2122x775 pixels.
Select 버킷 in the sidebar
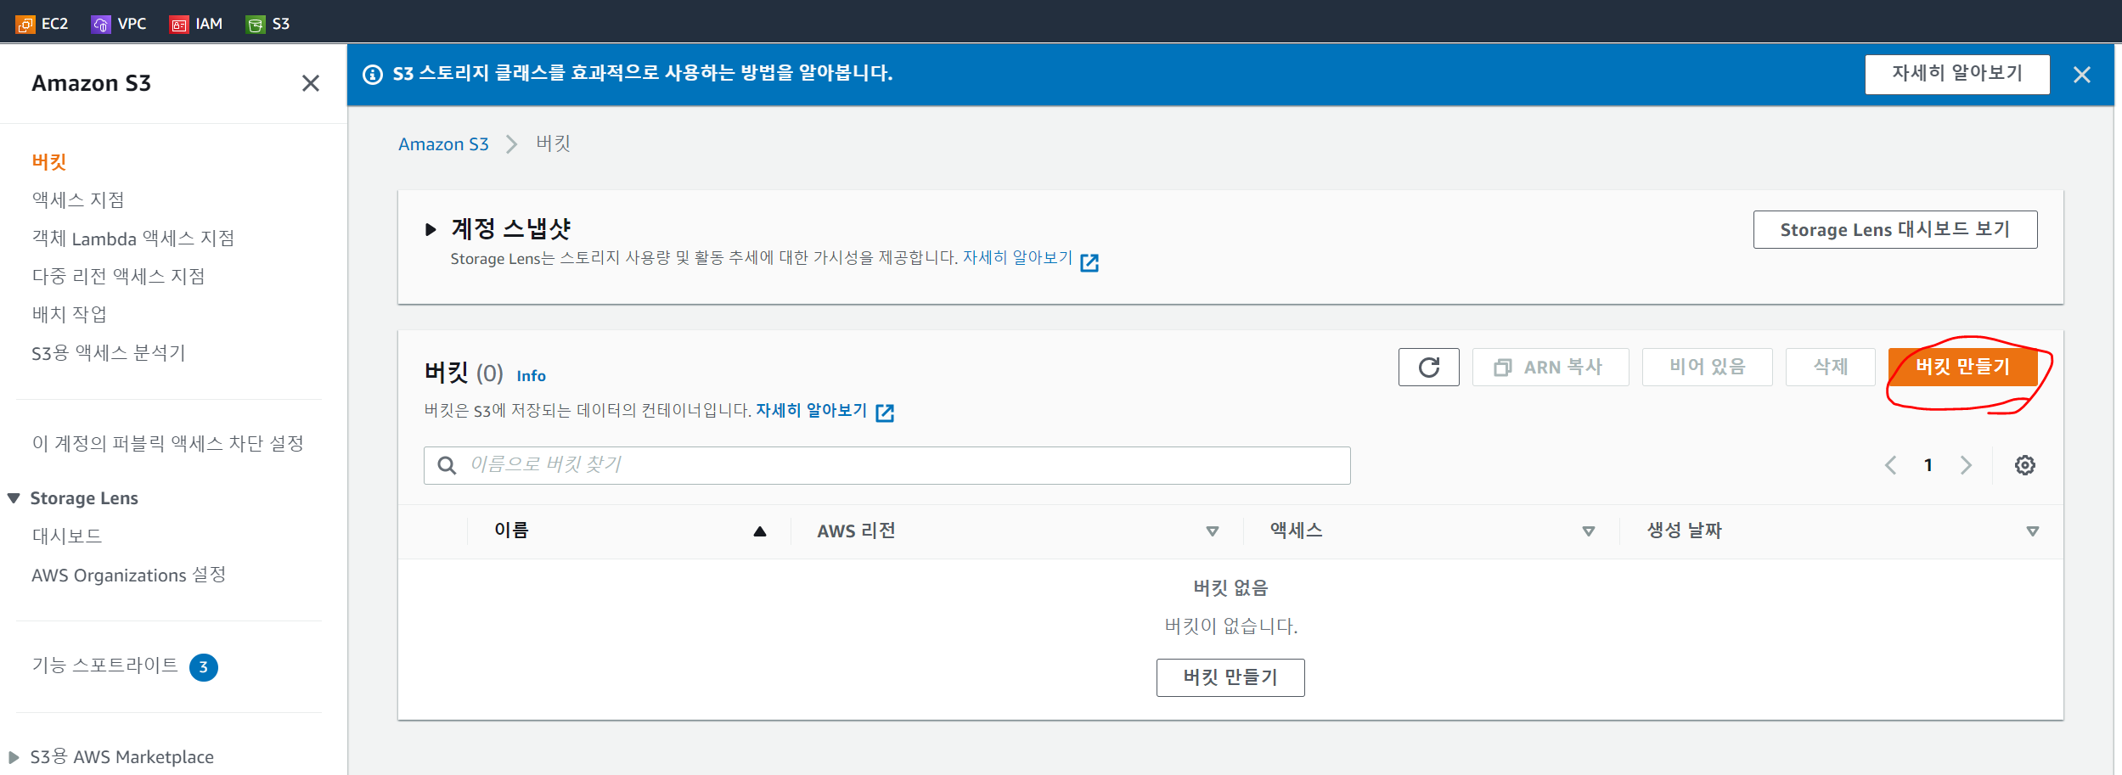point(49,161)
